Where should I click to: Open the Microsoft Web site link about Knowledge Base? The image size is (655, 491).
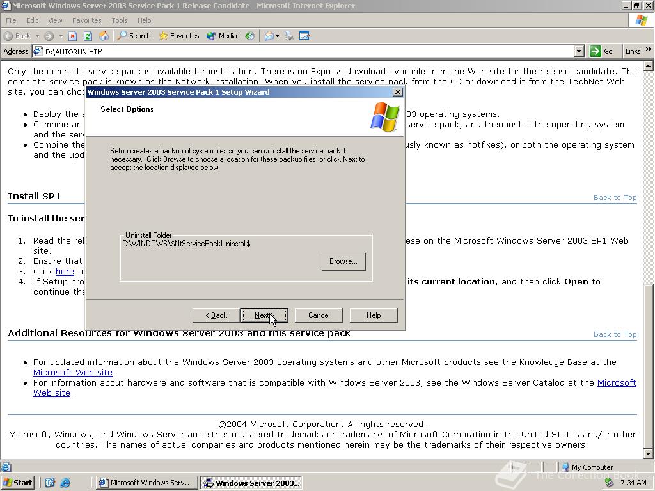(x=73, y=373)
